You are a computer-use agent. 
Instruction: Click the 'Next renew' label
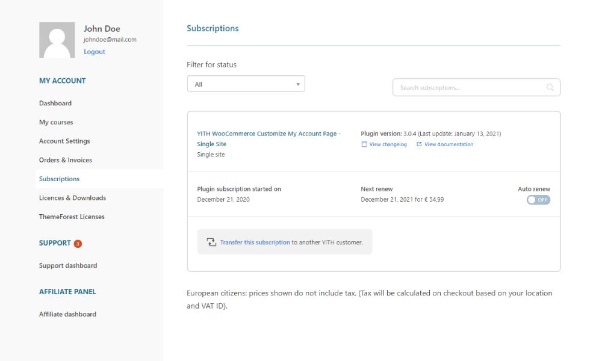[x=377, y=189]
